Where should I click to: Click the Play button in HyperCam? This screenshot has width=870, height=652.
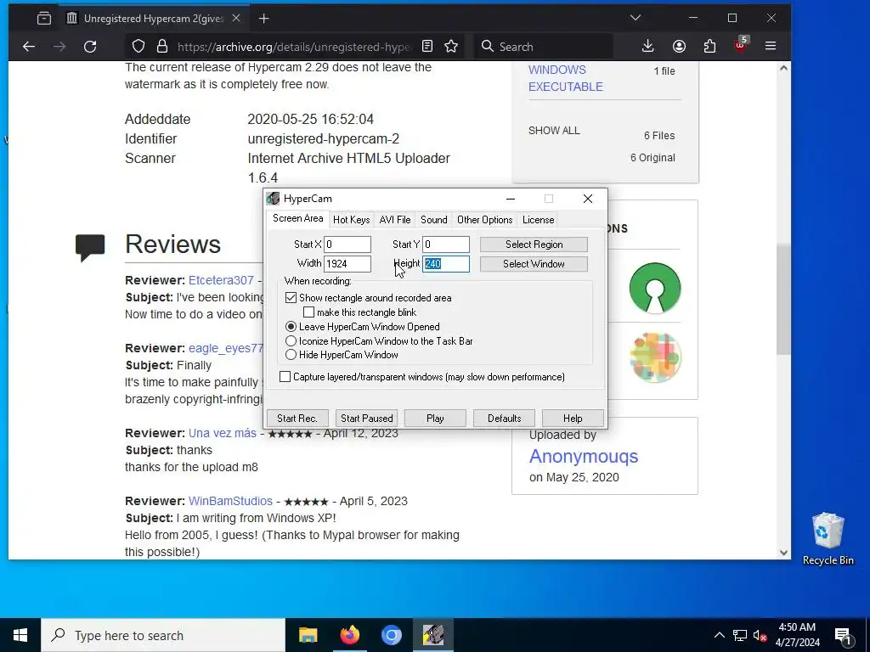tap(435, 418)
